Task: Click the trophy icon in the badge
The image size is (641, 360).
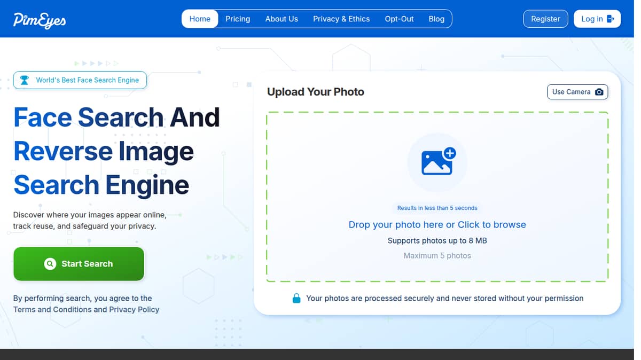Action: (25, 80)
